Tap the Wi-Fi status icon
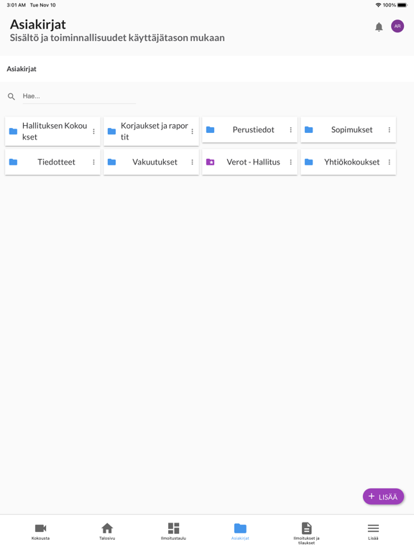414x552 pixels. [x=379, y=5]
